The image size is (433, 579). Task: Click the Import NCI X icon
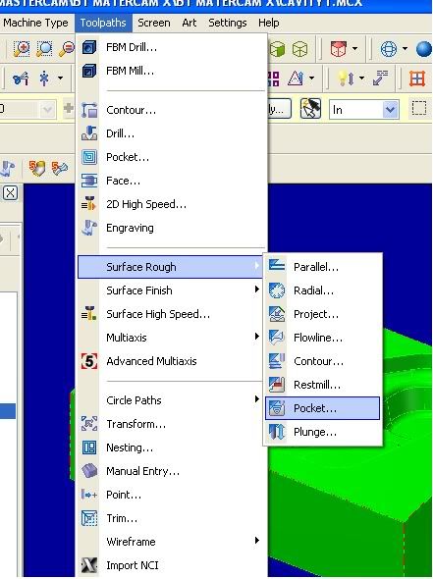point(89,565)
